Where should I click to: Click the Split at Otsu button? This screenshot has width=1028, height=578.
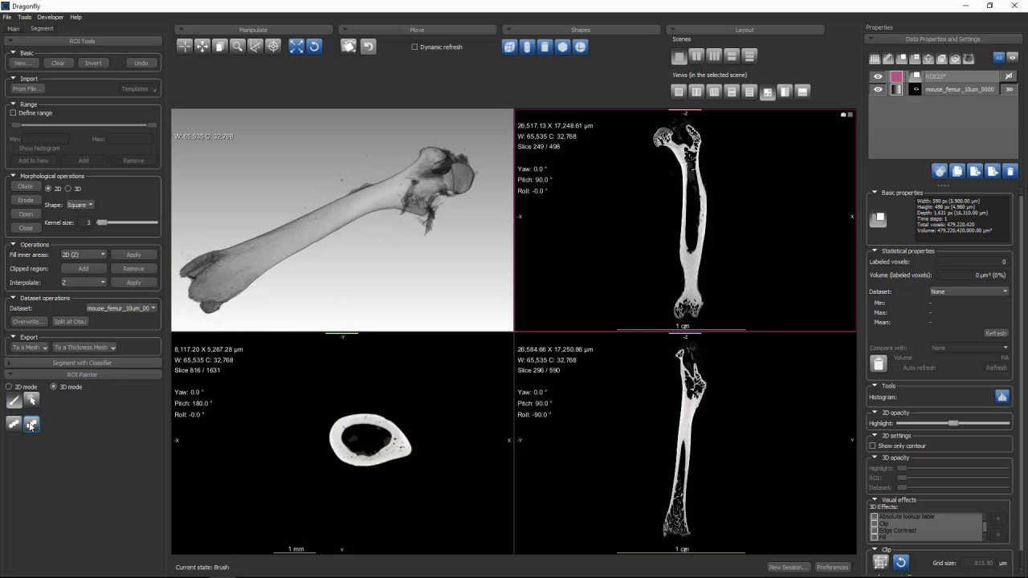(x=70, y=322)
